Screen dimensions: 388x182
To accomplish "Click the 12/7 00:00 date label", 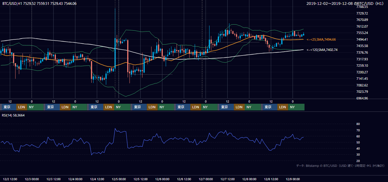I will tap(206, 179).
